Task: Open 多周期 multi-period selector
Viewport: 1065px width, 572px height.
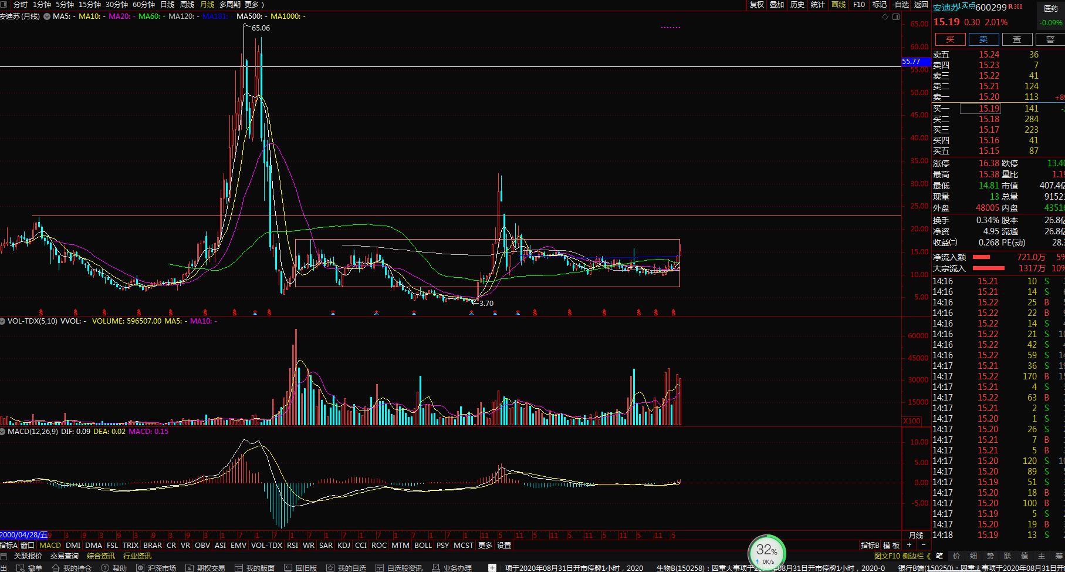Action: [x=230, y=4]
